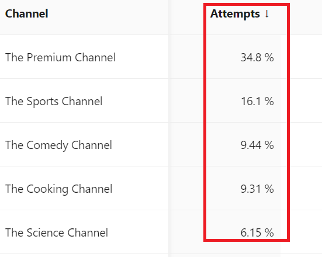Viewport: 322px width, 257px height.
Task: Click the blank cell right of 9.31 %
Action: click(x=306, y=188)
